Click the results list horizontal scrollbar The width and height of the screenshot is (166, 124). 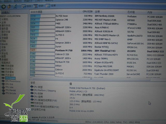[91, 79]
